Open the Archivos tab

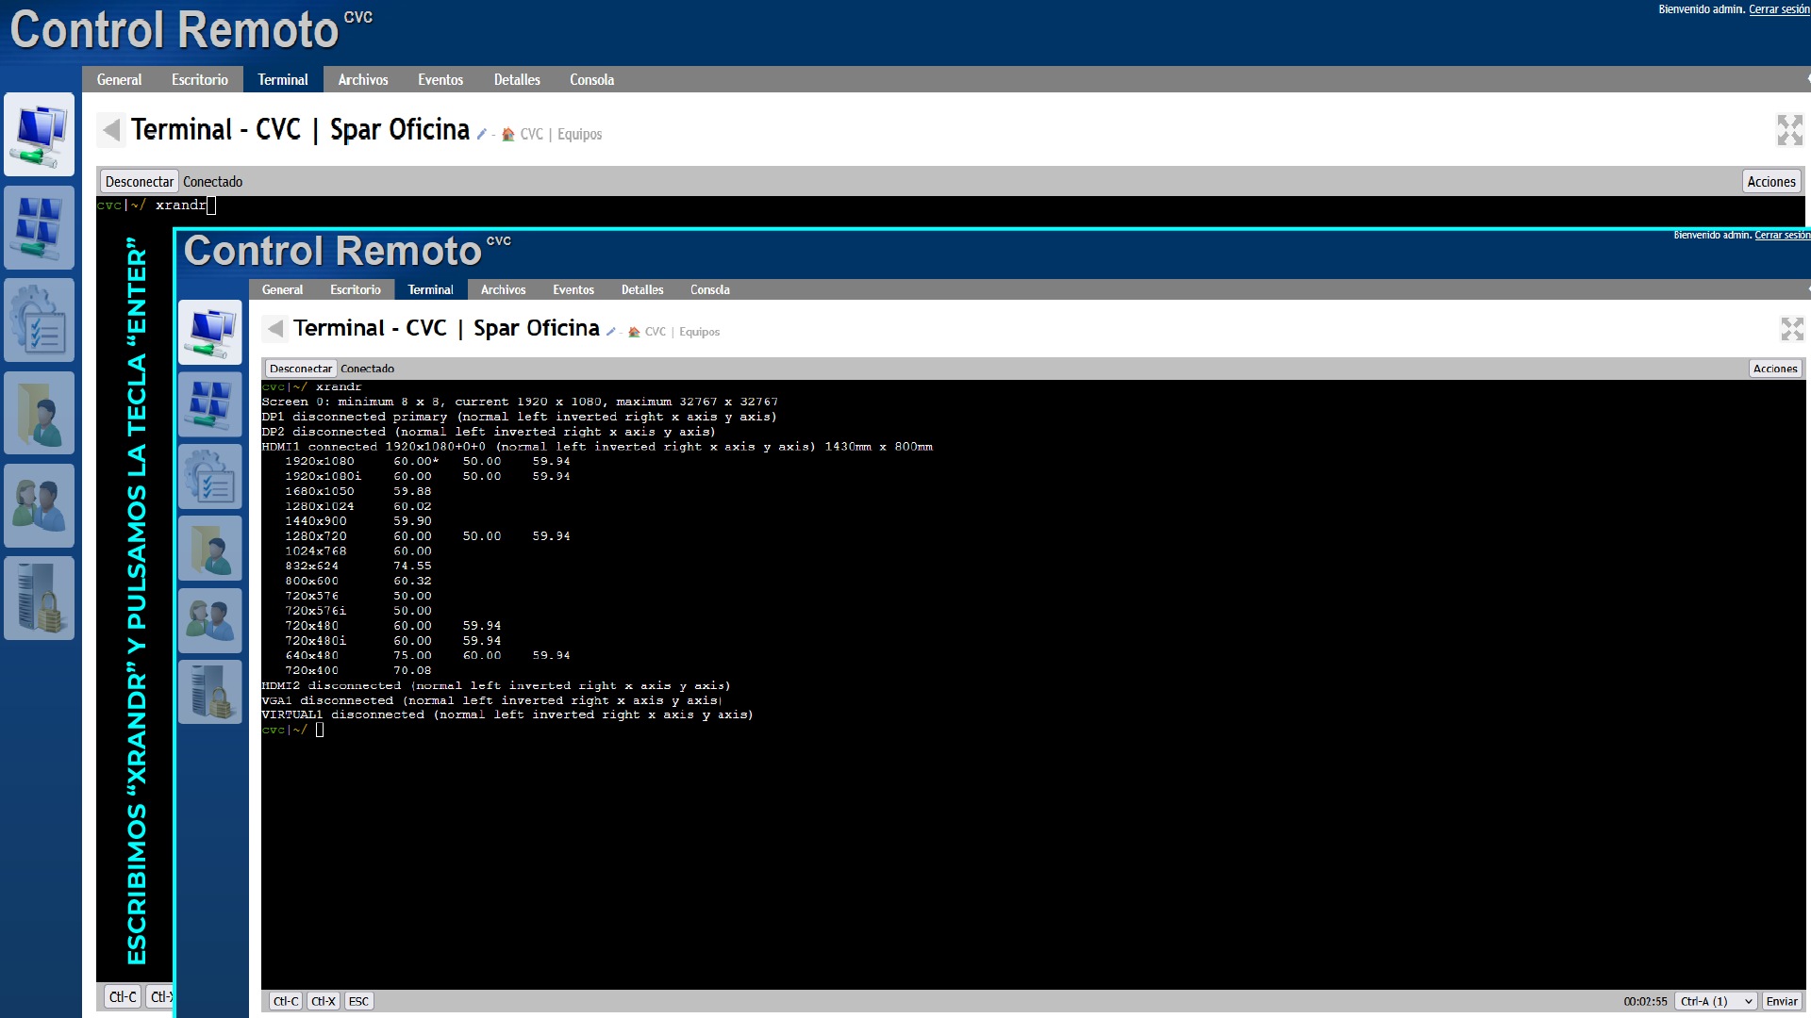(x=362, y=80)
